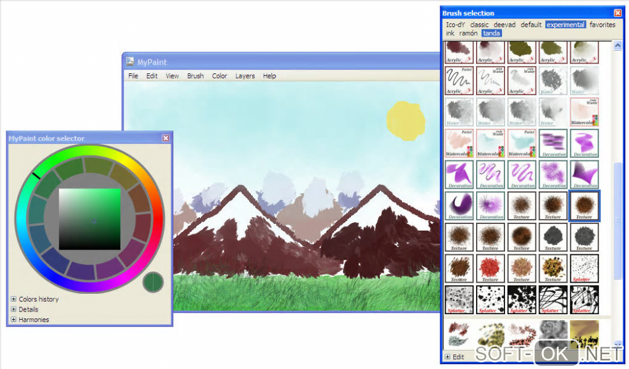The image size is (629, 369).
Task: Close the Brush selection window
Action: (618, 13)
